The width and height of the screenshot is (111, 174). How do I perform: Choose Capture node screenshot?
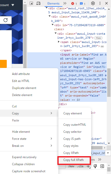(x=29, y=171)
